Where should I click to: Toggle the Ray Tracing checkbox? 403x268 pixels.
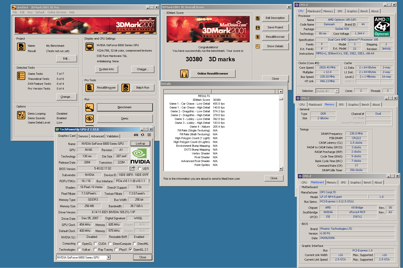pos(95,250)
